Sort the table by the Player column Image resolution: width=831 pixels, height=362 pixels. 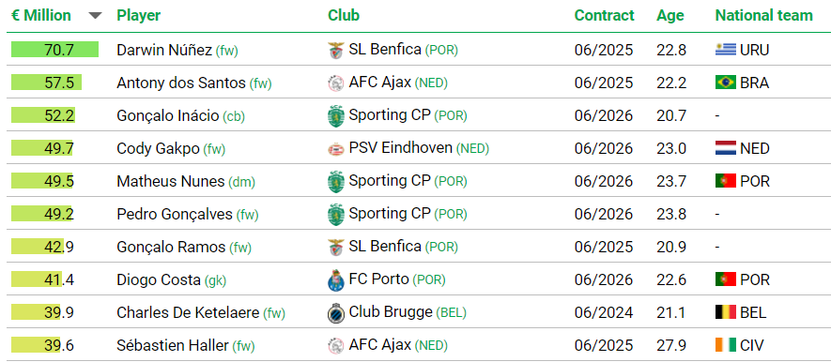(x=138, y=16)
